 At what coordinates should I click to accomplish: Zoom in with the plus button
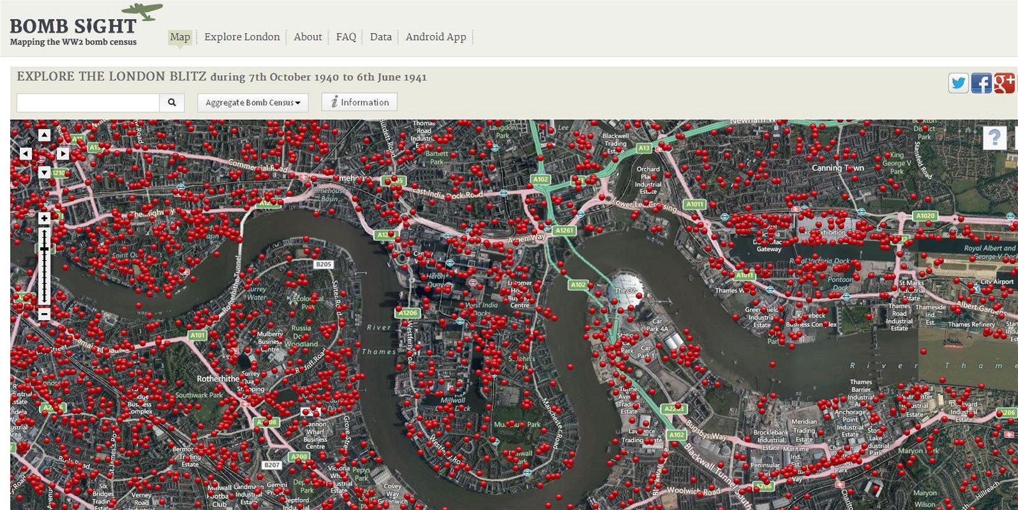pyautogui.click(x=44, y=219)
